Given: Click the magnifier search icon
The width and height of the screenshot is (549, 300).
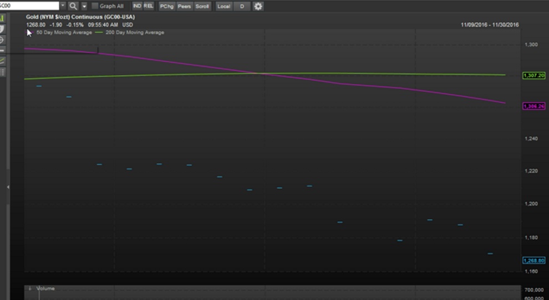Looking at the screenshot, I should (73, 6).
